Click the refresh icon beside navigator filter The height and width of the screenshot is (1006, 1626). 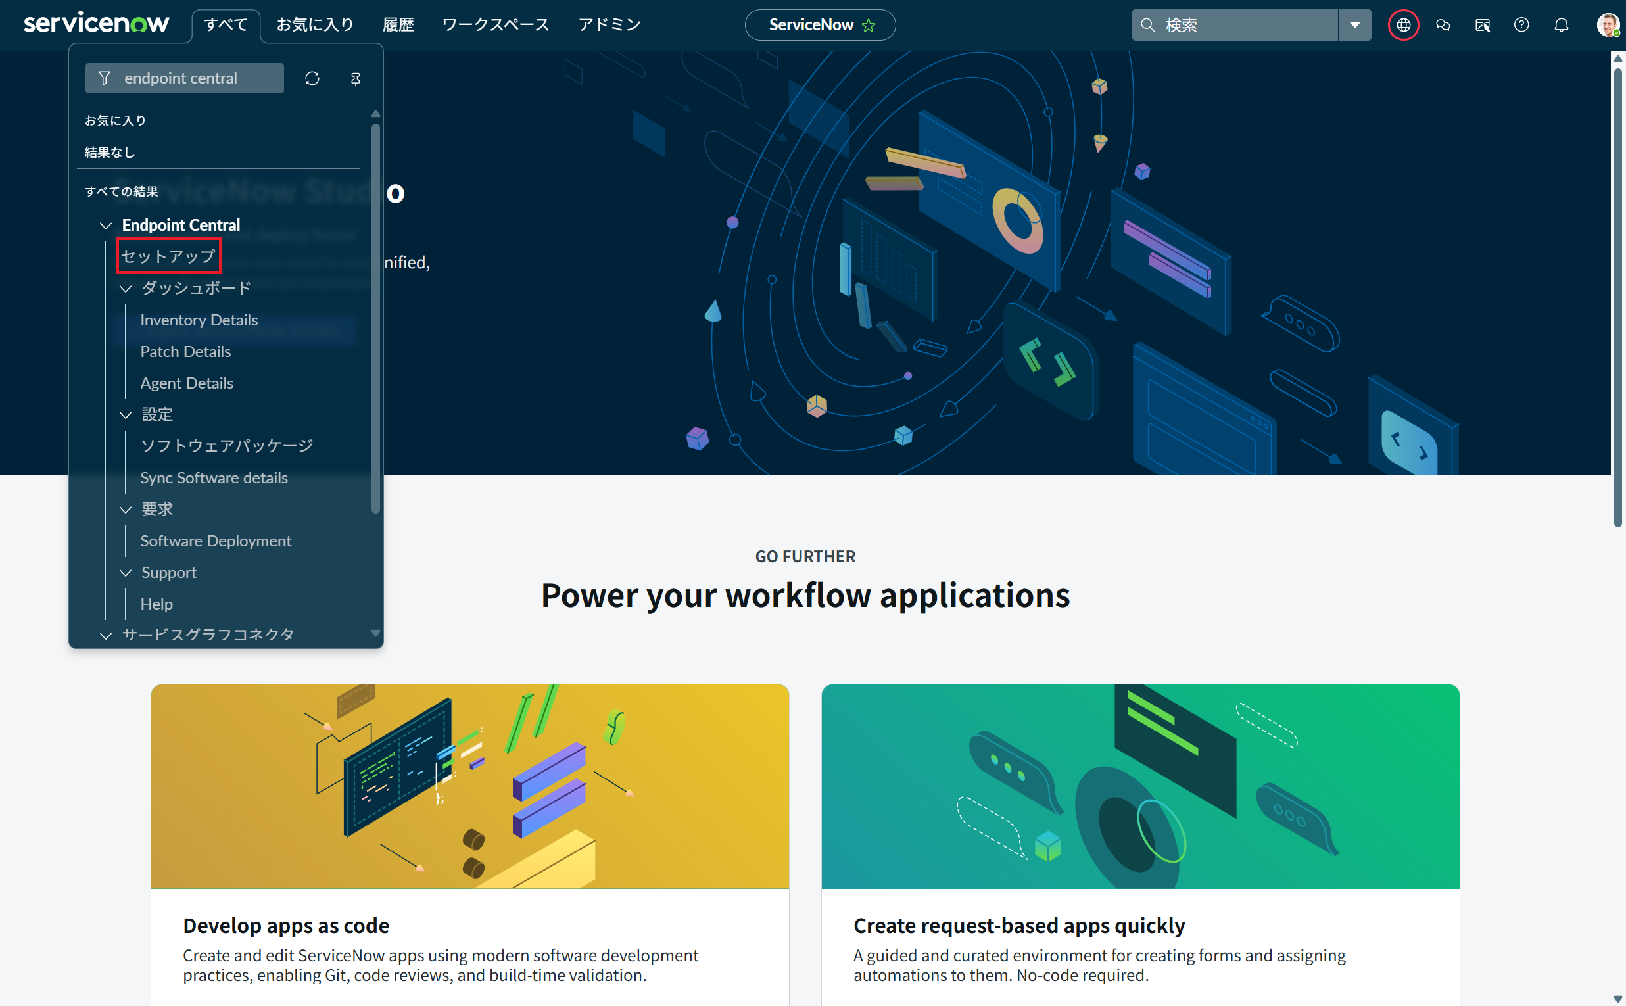pos(312,78)
